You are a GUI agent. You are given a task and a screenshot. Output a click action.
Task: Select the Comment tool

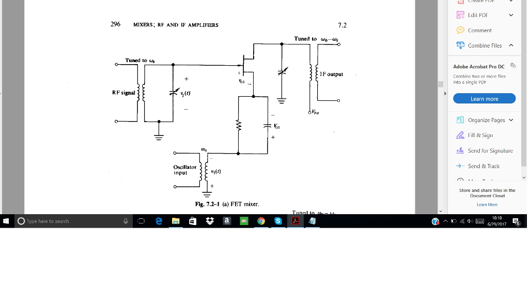tap(480, 30)
